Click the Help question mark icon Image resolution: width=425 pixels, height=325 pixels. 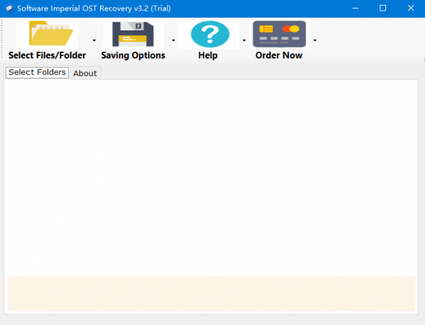(210, 34)
